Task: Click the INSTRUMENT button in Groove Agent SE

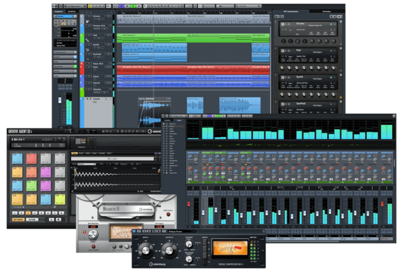Action: click(x=18, y=219)
